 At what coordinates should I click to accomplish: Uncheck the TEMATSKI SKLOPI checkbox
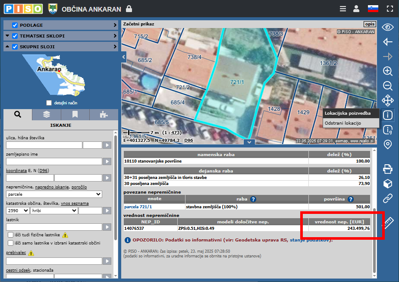point(15,36)
